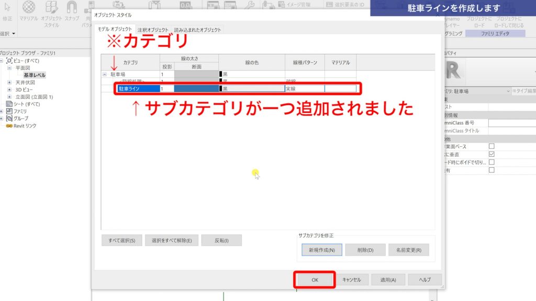Click the ファミリ icon in project browser
536x301 pixels.
click(9, 111)
